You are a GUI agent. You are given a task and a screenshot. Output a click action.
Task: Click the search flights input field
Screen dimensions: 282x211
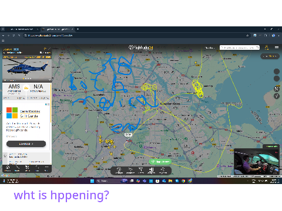coord(240,47)
